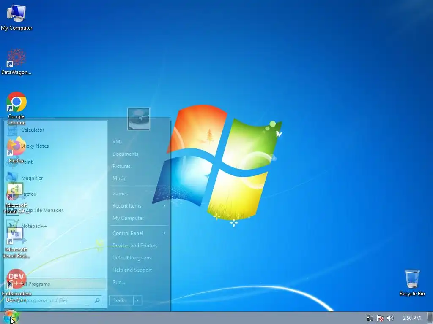Open Games from the Start menu

(120, 194)
